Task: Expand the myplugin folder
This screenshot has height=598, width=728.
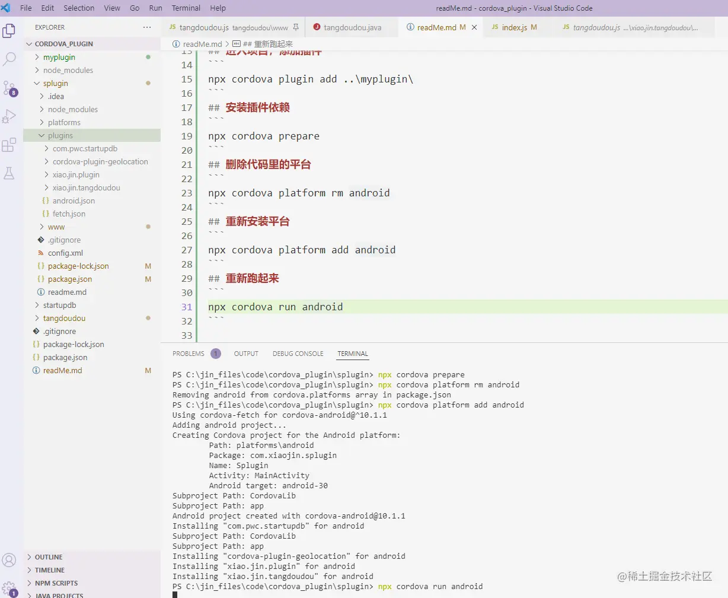Action: [x=37, y=57]
